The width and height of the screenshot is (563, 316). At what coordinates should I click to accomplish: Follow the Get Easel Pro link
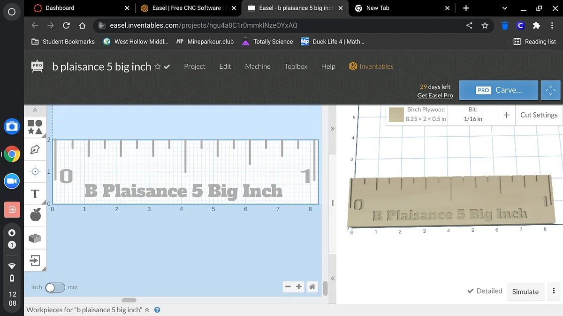click(x=435, y=96)
